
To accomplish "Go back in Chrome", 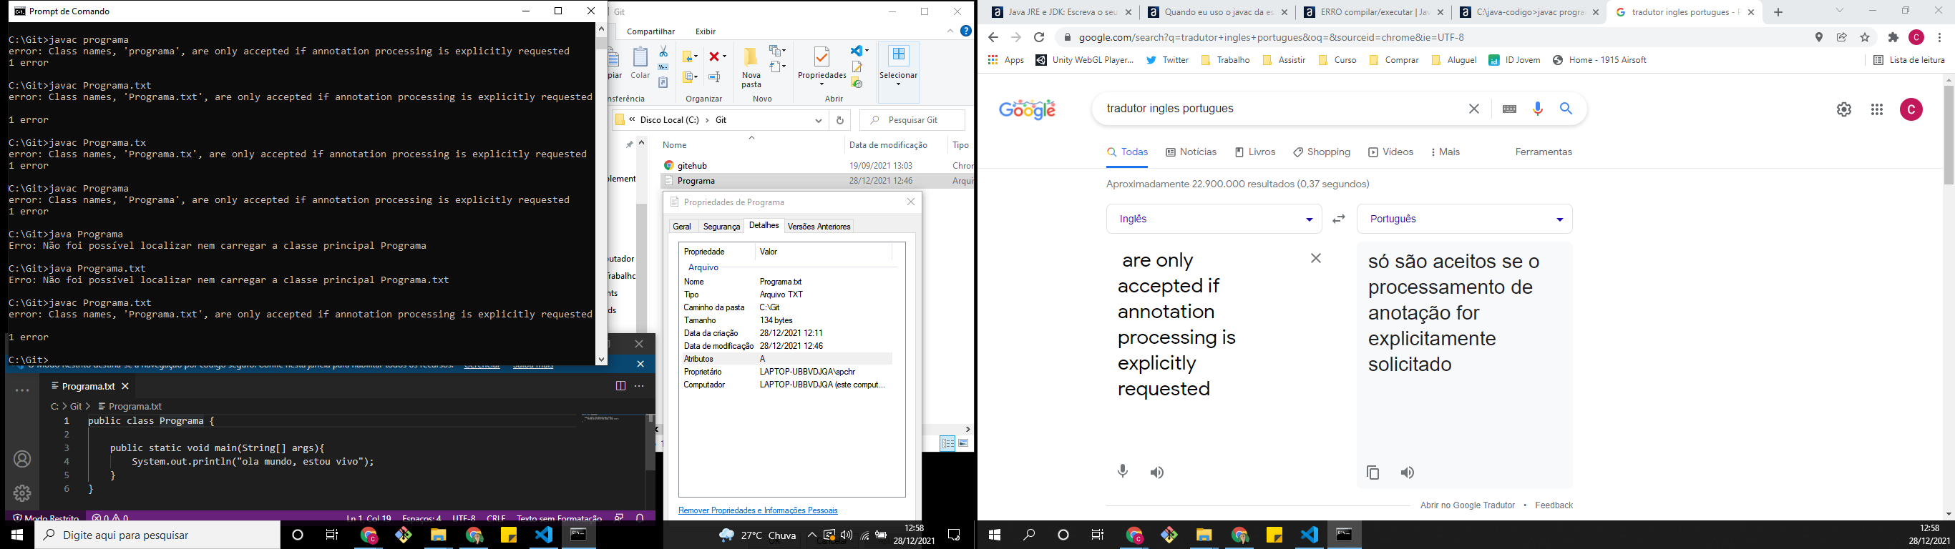I will (x=993, y=37).
